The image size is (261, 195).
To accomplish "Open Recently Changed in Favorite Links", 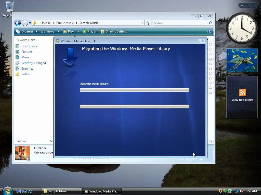I will point(33,63).
